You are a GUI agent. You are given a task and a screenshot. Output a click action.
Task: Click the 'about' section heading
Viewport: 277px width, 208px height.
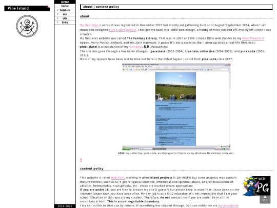(85, 16)
